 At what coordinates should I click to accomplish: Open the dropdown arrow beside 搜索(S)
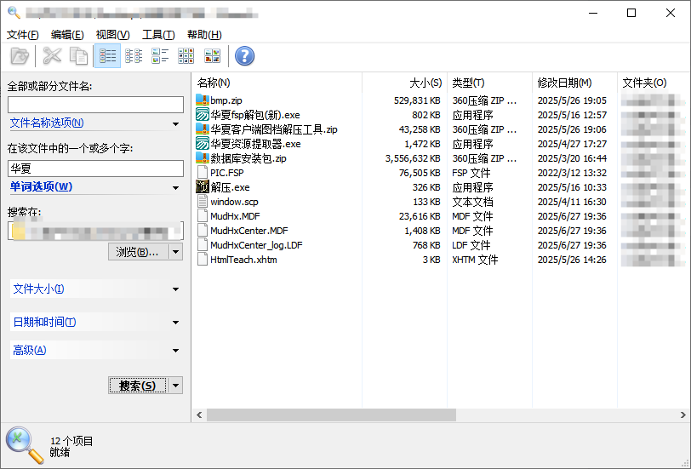[x=176, y=386]
